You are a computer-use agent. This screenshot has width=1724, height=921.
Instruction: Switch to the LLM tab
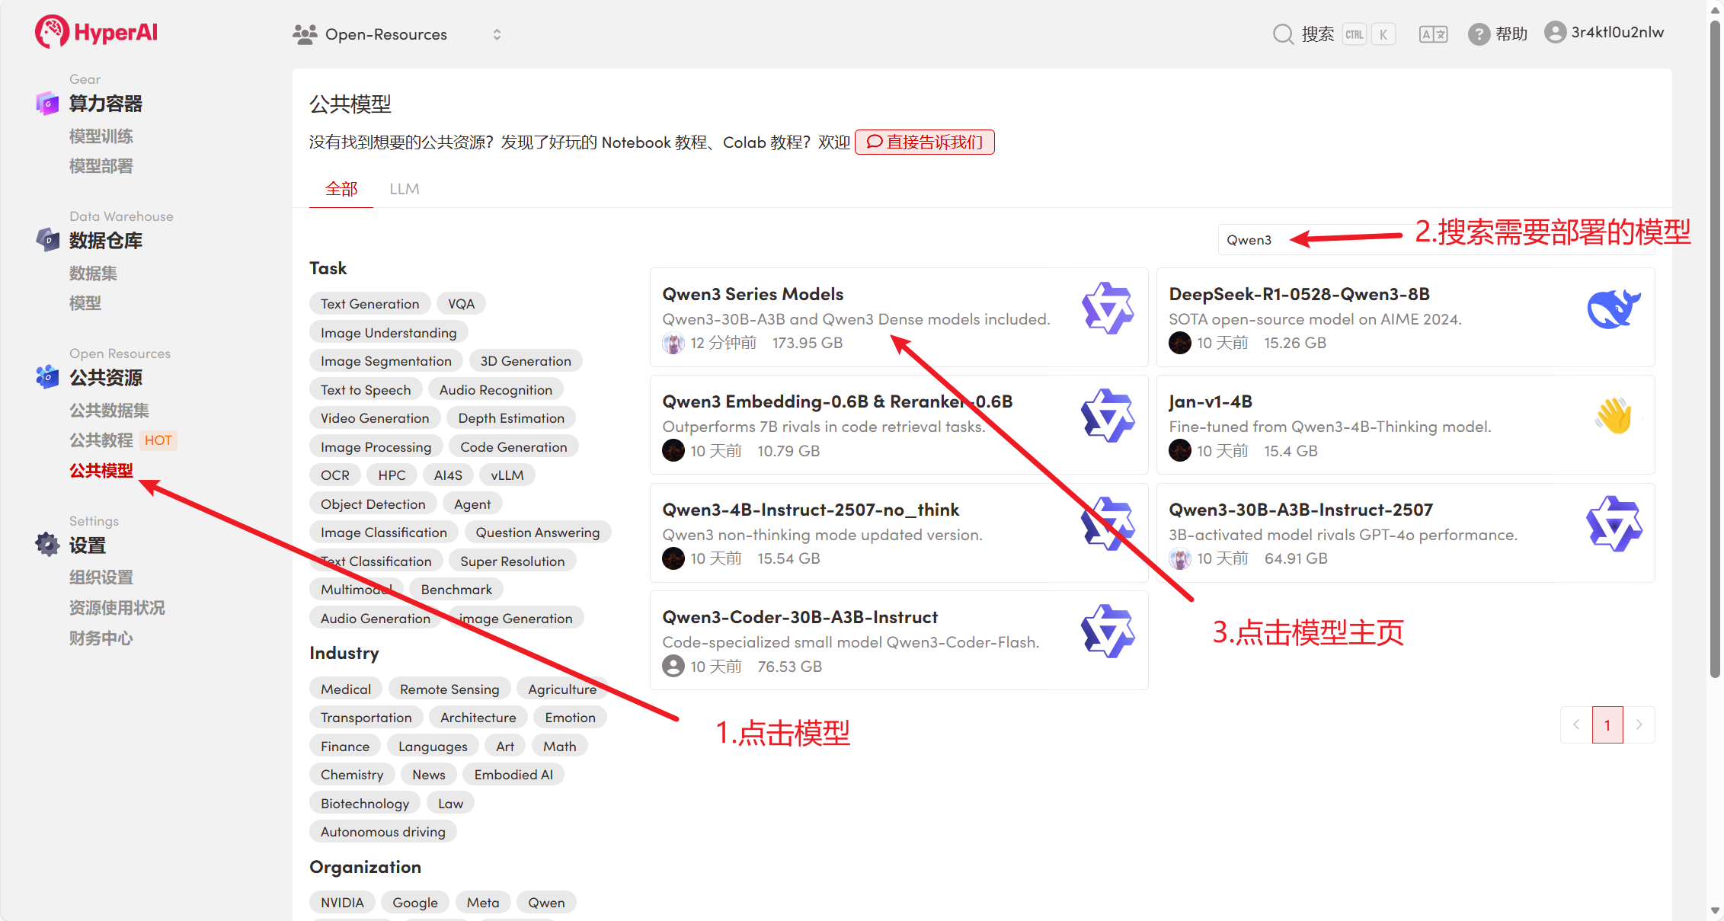tap(404, 189)
